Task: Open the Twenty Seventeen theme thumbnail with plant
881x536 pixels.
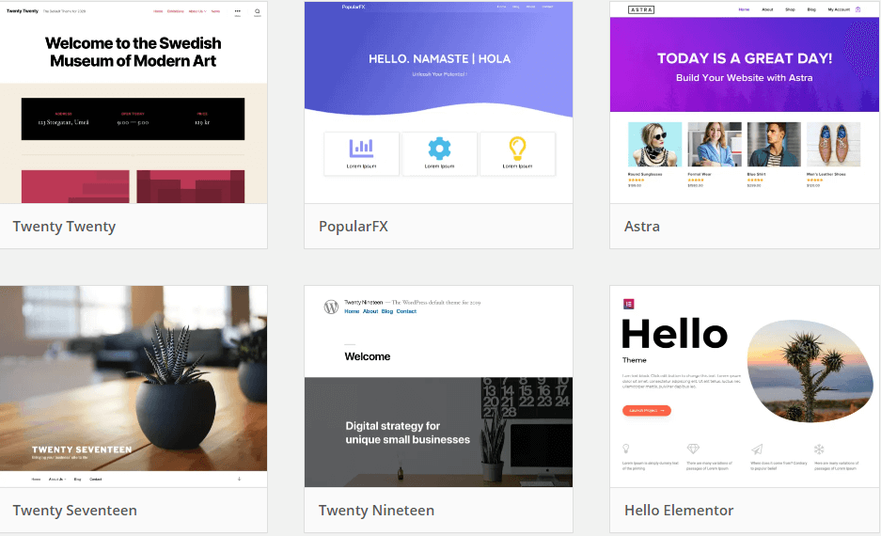Action: tap(134, 386)
